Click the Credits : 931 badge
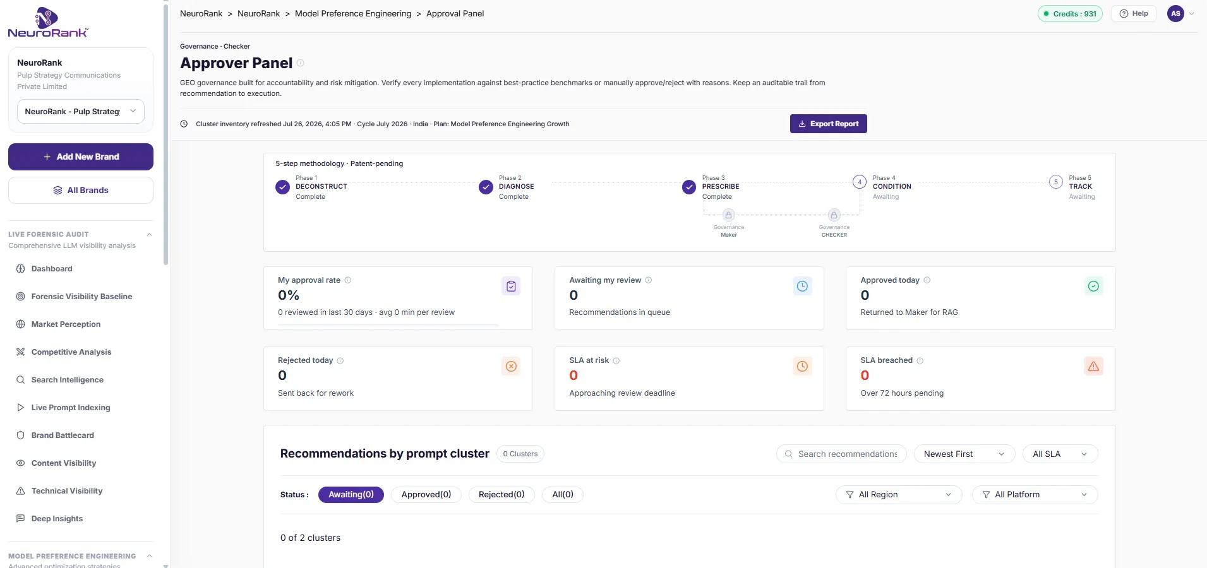The height and width of the screenshot is (568, 1207). tap(1070, 14)
